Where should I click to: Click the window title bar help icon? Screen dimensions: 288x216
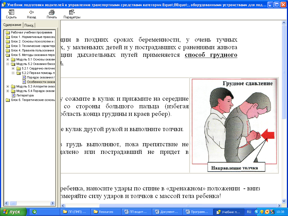tap(3, 4)
